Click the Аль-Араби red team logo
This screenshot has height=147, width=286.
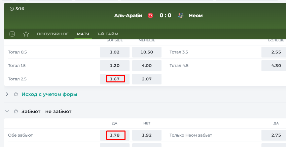click(150, 15)
